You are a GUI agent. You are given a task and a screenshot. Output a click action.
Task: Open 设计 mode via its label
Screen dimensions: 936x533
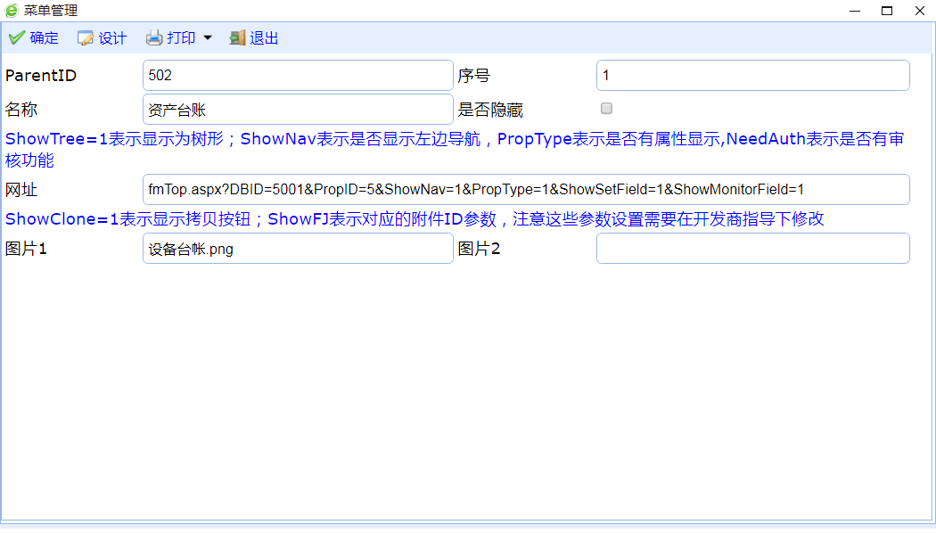click(112, 38)
